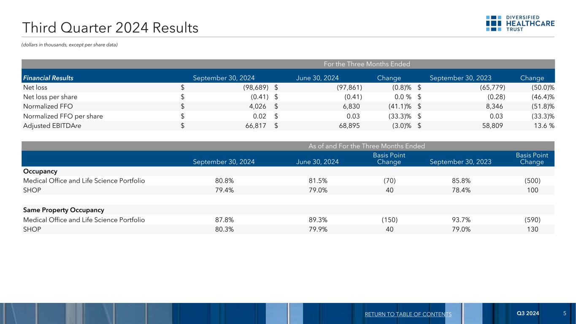Select the For the Three Months Ended header

click(x=367, y=64)
